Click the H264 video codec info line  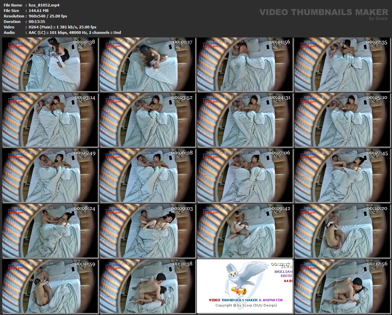tap(62, 27)
